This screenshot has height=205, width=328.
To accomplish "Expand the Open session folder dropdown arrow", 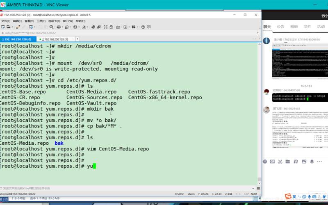I will pyautogui.click(x=12, y=27).
